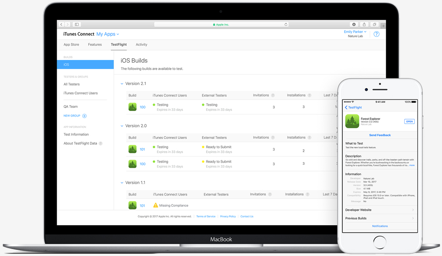Click Installations help icon in Version 2.0 table
Viewport: 442px width, 256px height.
coord(309,138)
